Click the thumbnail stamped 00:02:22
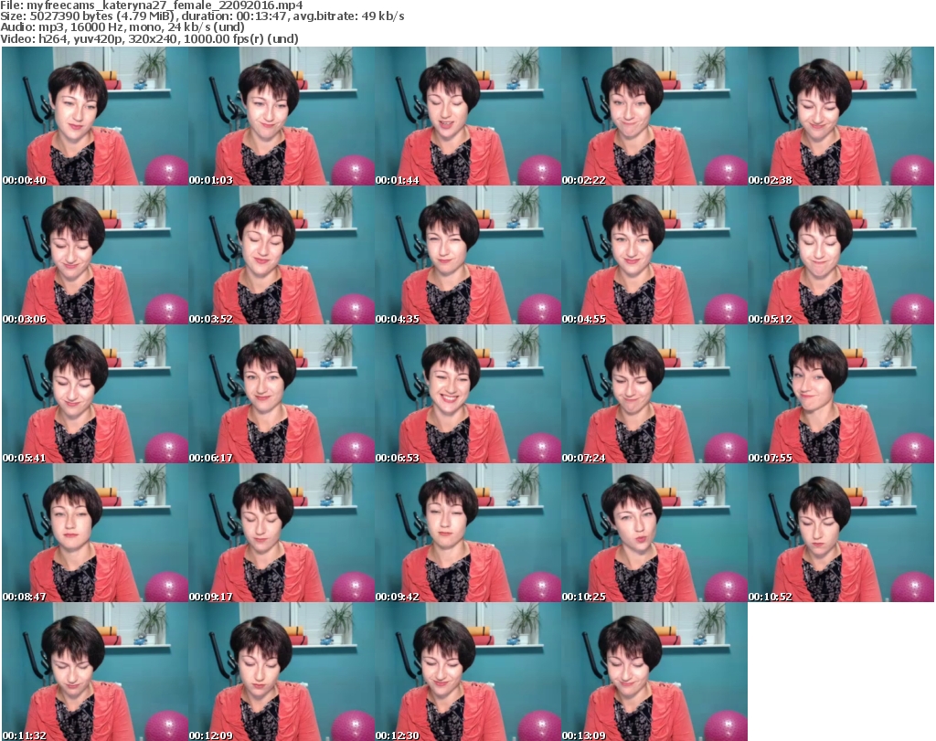 [654, 116]
